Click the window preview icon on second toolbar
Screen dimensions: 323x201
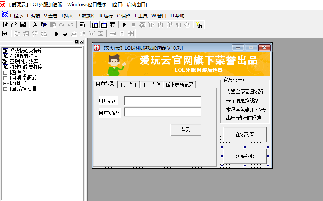pyautogui.click(x=5, y=34)
